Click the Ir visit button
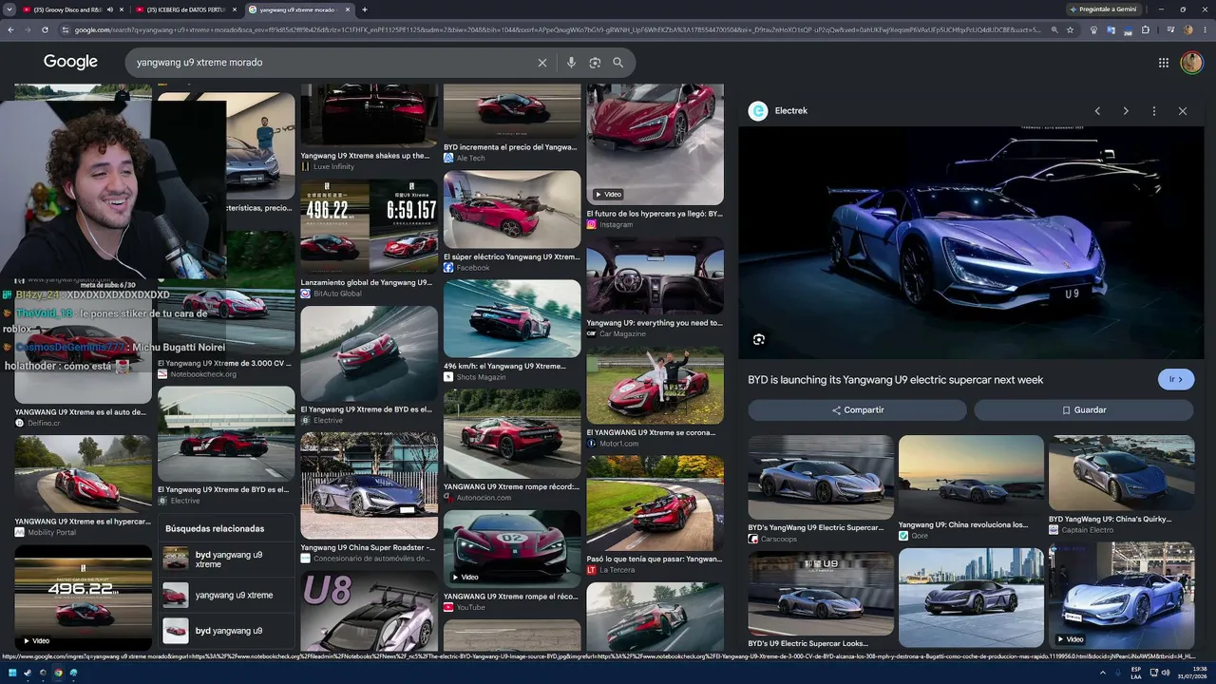Screen dimensions: 1216x684 pos(1176,379)
